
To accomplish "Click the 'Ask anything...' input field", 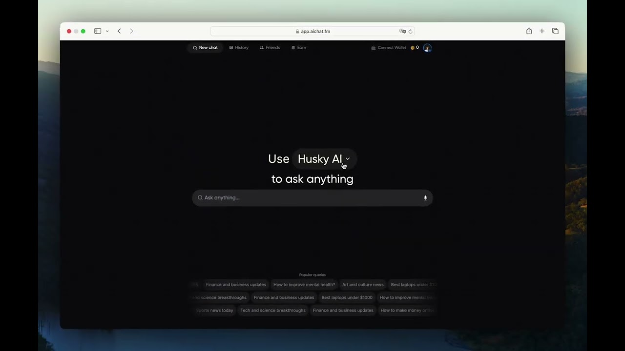I will [312, 198].
